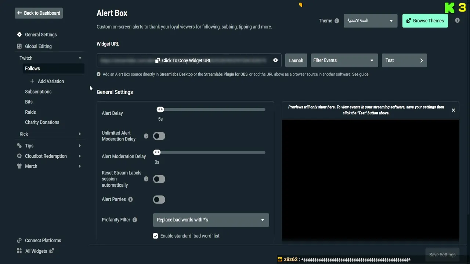Image resolution: width=470 pixels, height=264 pixels.
Task: Click the Browse Themes button
Action: click(x=425, y=21)
